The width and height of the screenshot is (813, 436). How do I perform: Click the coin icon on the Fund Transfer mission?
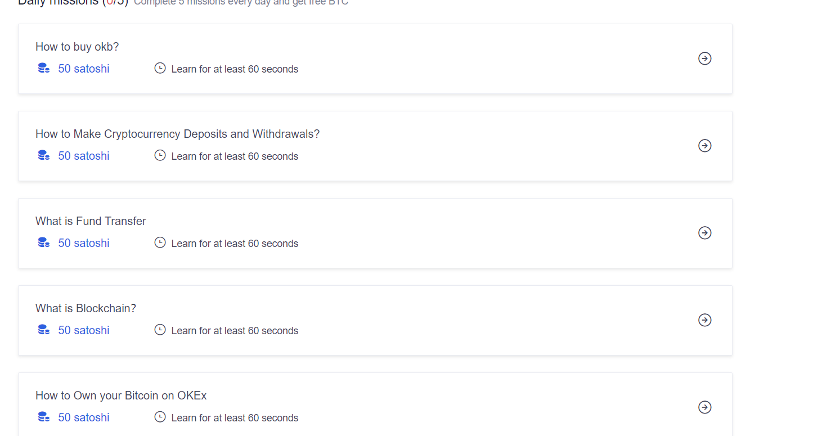[43, 242]
